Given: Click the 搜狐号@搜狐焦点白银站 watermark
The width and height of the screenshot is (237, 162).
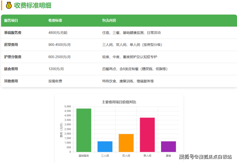Looking at the screenshot, I should pos(205,157).
